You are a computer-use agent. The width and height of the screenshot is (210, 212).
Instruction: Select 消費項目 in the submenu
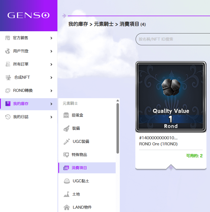pyautogui.click(x=79, y=168)
